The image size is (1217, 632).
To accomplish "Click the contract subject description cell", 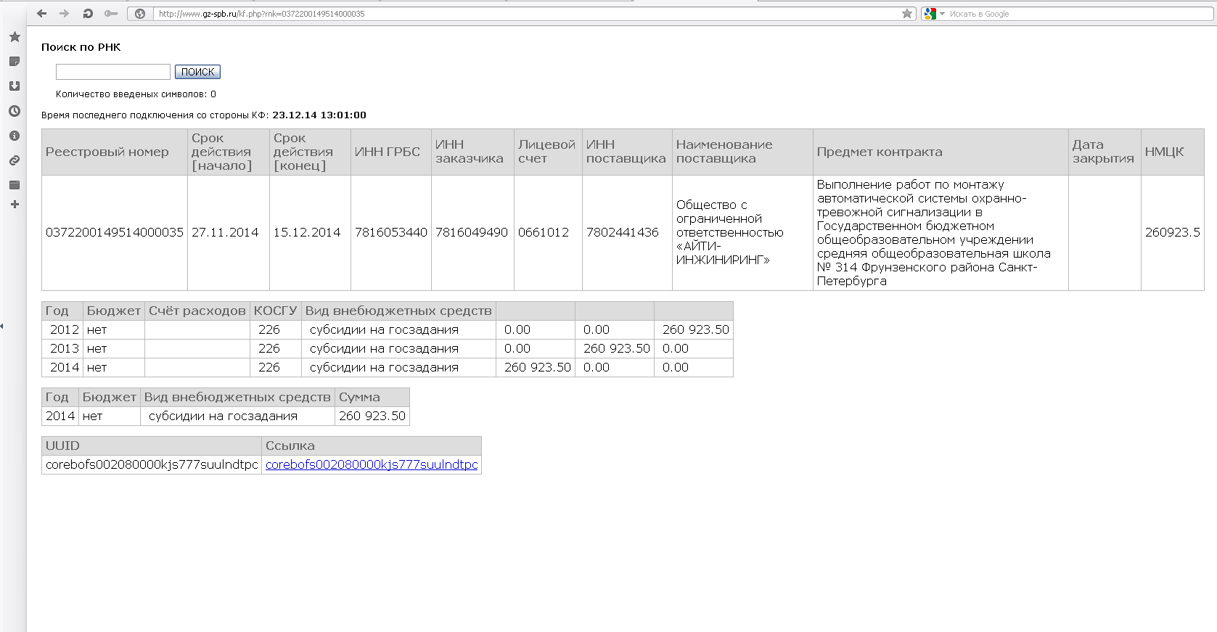I will [x=941, y=232].
